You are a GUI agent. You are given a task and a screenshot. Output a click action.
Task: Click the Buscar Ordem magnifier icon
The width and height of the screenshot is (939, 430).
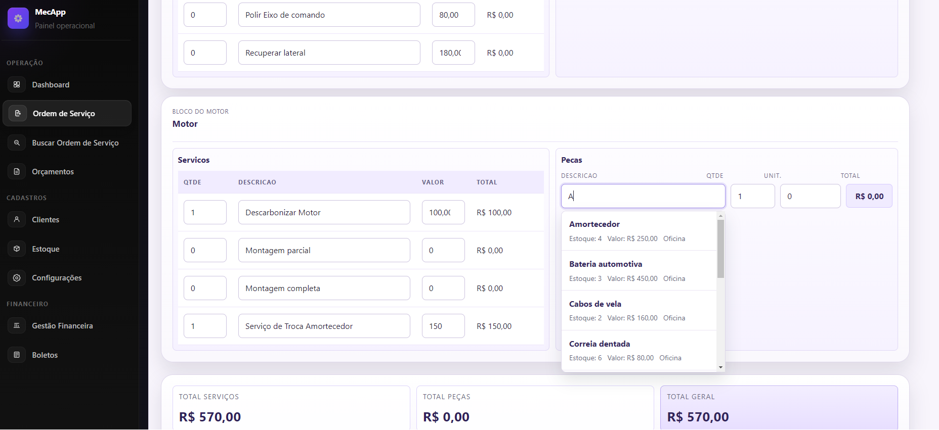pyautogui.click(x=17, y=142)
